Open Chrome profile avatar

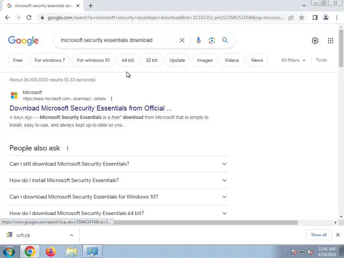[x=326, y=17]
